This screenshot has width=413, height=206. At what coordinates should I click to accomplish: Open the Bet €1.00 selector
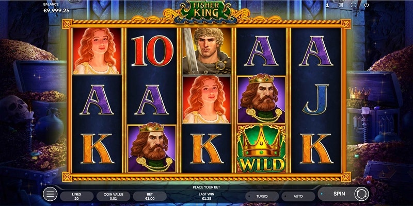click(x=150, y=196)
